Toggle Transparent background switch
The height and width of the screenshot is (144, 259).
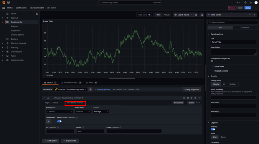[212, 61]
